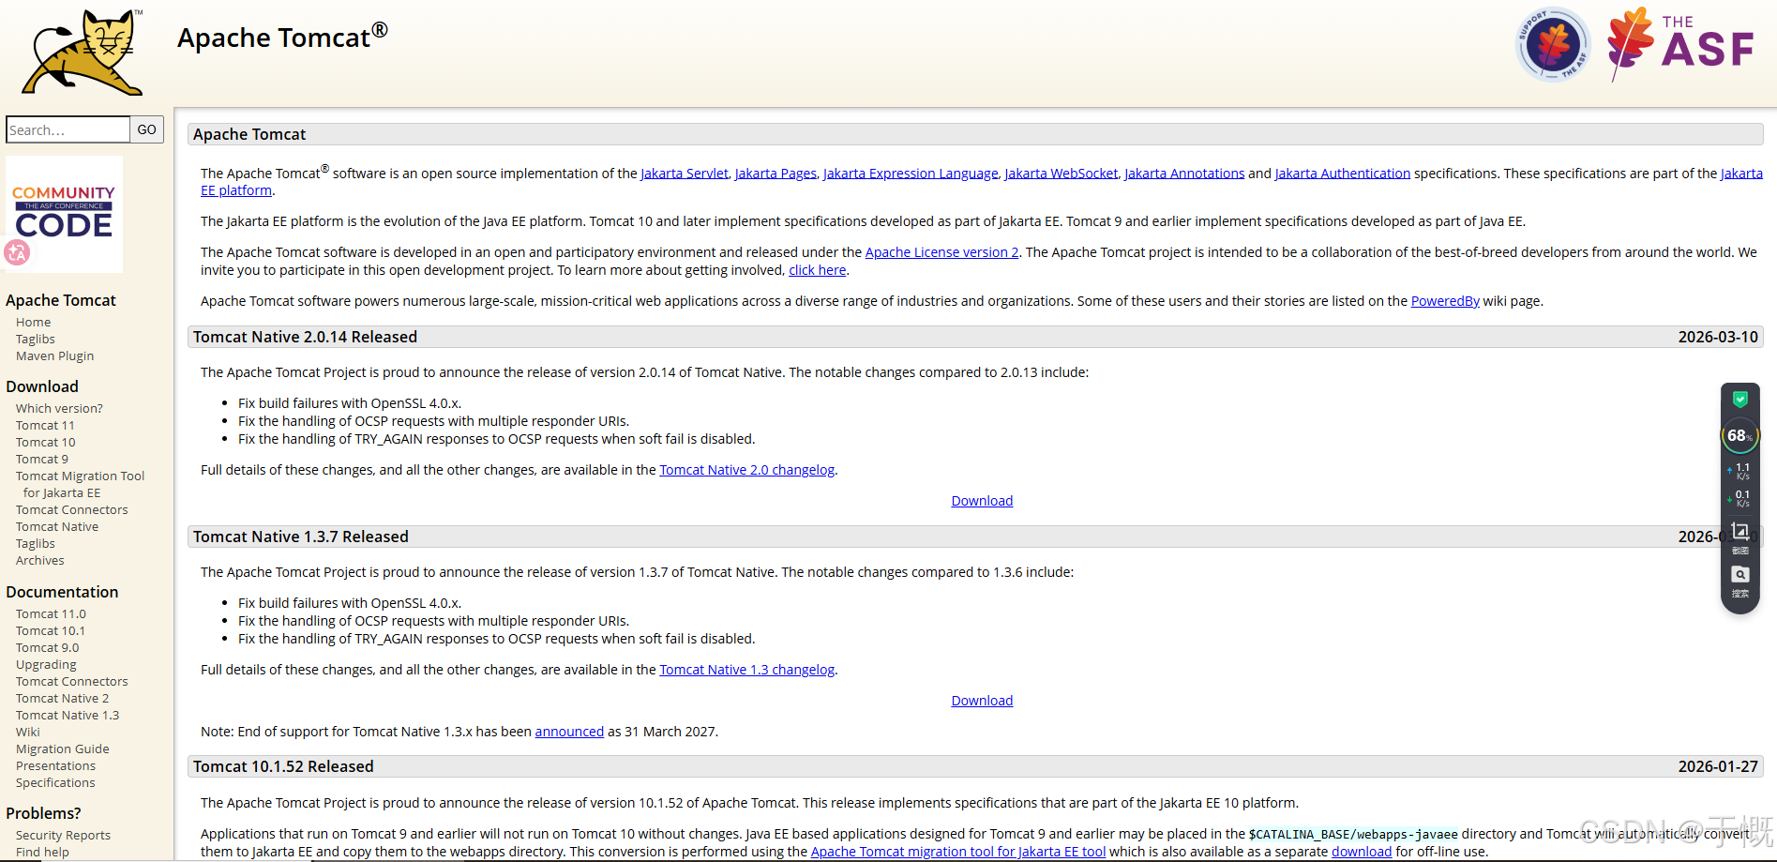Screen dimensions: 1777x862
Task: Open Find help link
Action: pos(42,852)
